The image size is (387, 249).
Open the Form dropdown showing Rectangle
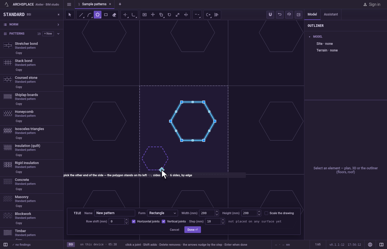[163, 213]
